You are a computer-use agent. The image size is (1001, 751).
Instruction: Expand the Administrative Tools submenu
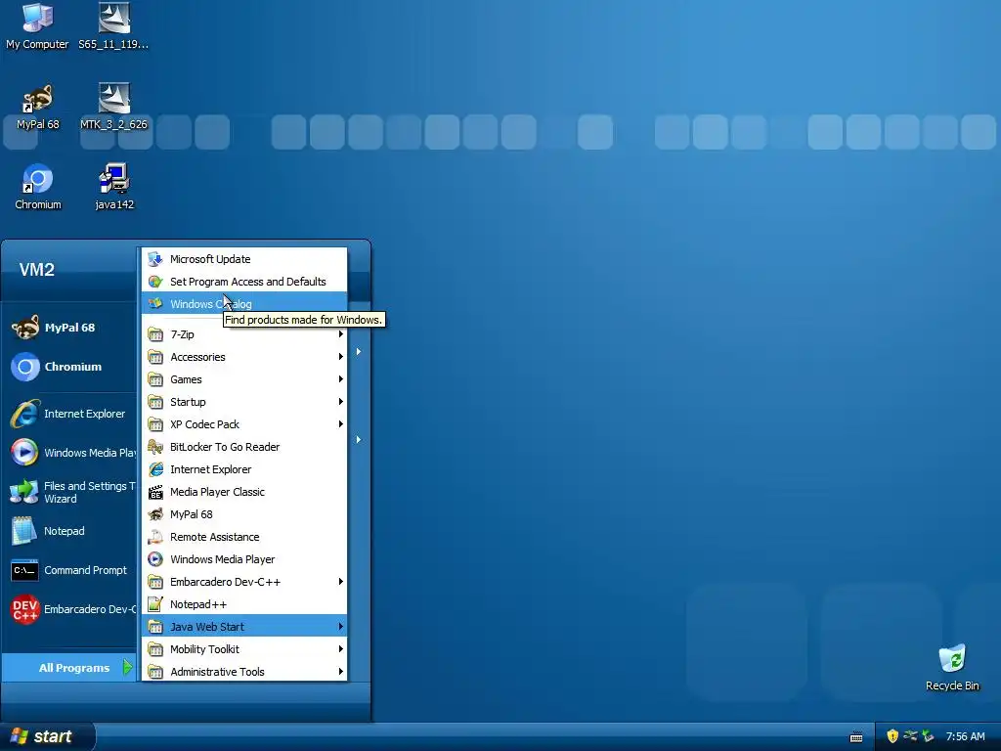point(243,672)
